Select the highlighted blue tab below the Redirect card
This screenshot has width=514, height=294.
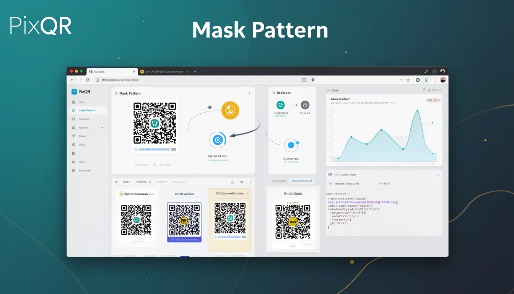point(302,181)
